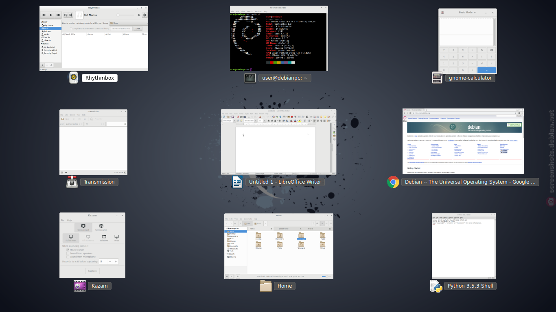Click the Rhythmbox speaker app icon
Image resolution: width=556 pixels, height=312 pixels.
[x=74, y=78]
